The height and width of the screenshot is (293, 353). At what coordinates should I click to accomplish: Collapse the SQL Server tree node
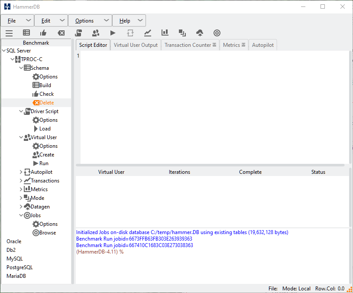point(4,50)
